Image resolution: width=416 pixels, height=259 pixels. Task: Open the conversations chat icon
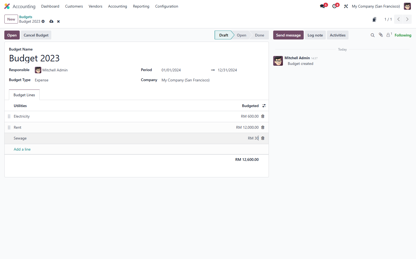pyautogui.click(x=322, y=6)
